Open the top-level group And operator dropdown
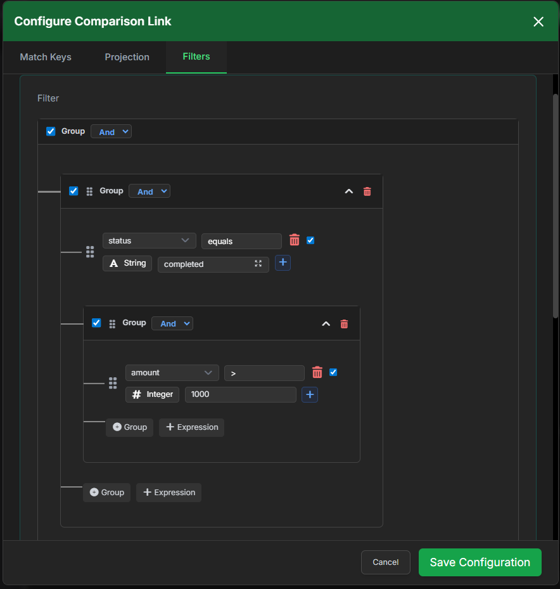 111,131
